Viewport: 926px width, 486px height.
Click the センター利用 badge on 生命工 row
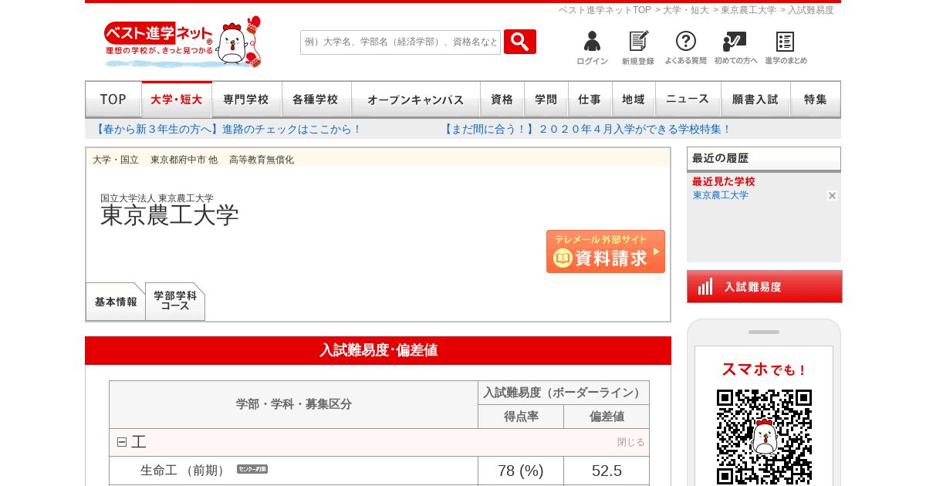point(252,469)
